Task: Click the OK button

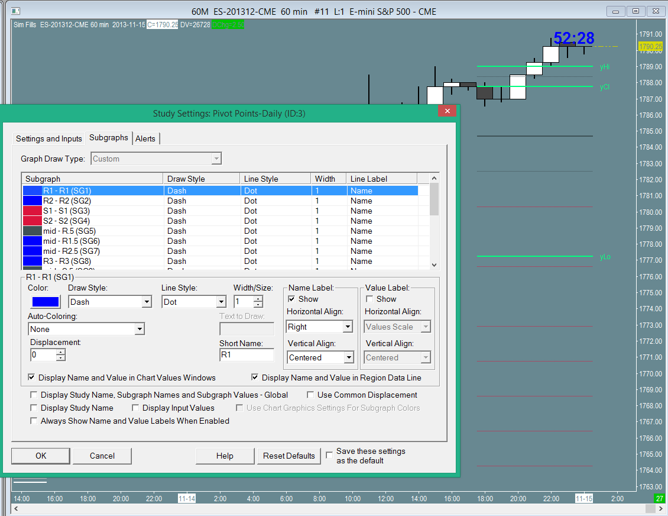Action: [x=41, y=456]
